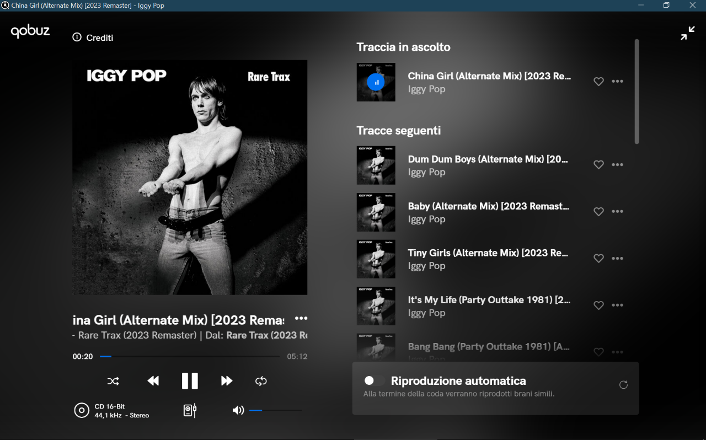This screenshot has height=440, width=706.
Task: Open options menu for Baby (Alternate Mix)
Action: click(617, 212)
